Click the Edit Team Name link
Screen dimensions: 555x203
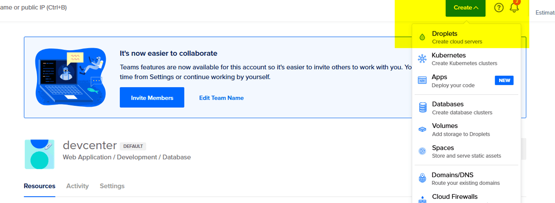click(x=221, y=98)
